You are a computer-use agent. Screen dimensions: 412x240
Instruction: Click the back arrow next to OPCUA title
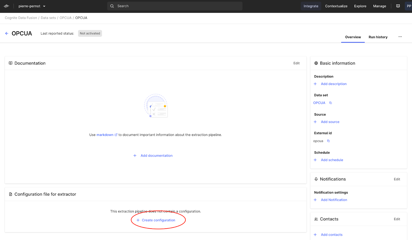coord(7,33)
